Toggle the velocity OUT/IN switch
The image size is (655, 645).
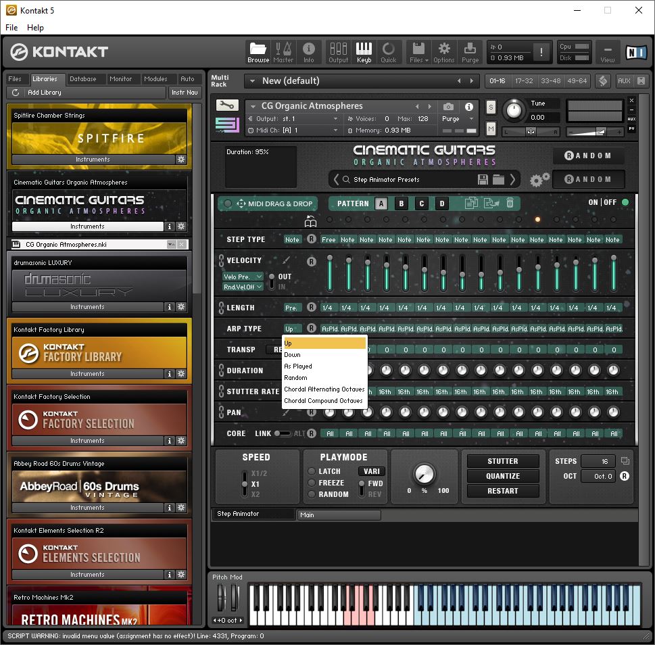pyautogui.click(x=272, y=281)
